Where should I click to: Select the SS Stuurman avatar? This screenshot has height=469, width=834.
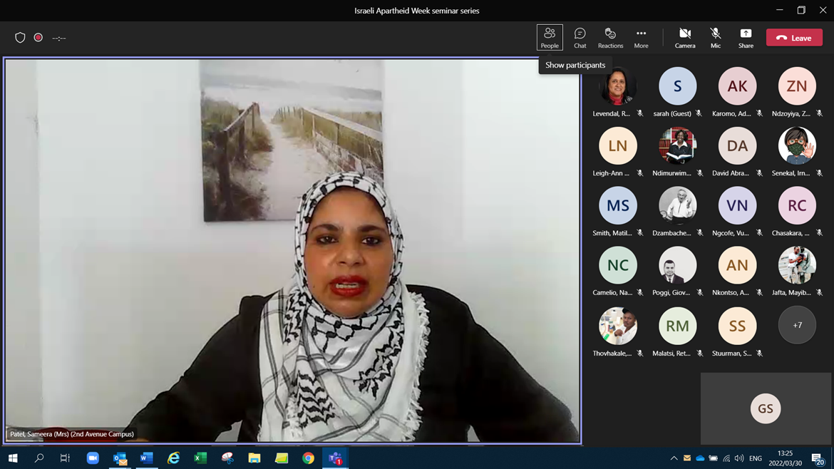[737, 326]
